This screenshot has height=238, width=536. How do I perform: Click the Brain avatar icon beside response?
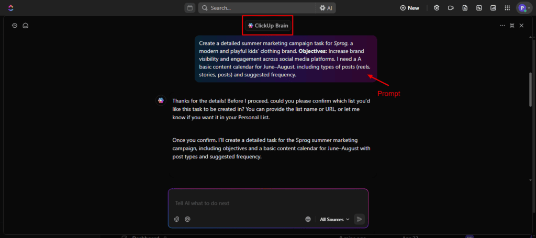coord(161,101)
